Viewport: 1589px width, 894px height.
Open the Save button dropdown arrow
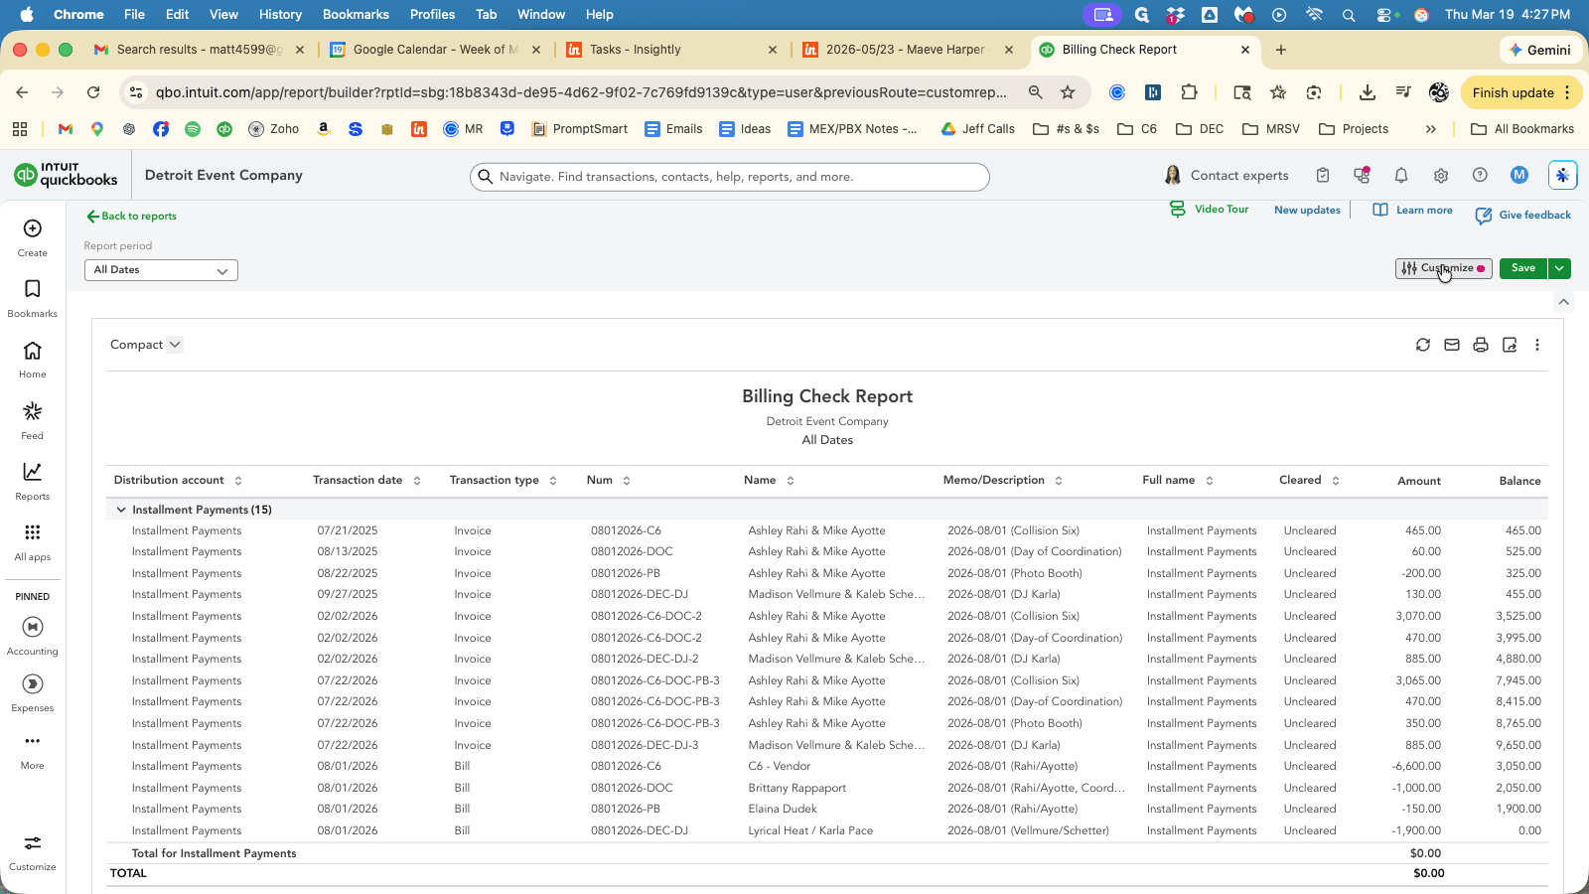(1560, 268)
